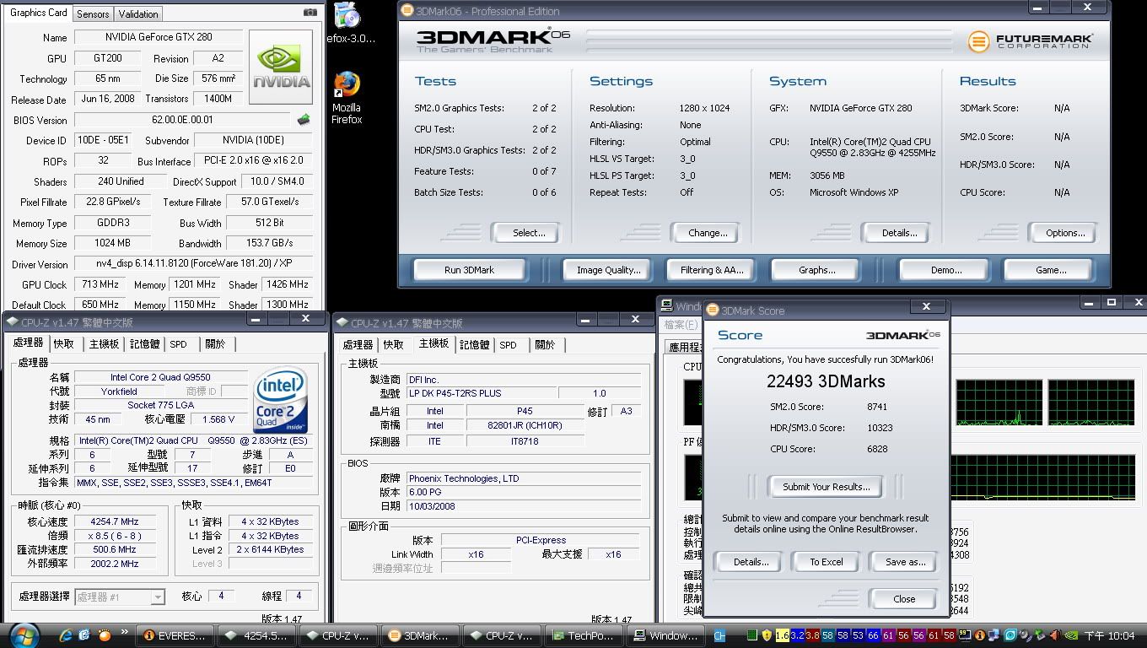Switch to the 4254.5 taskbar button
This screenshot has height=648, width=1147.
pyautogui.click(x=256, y=635)
